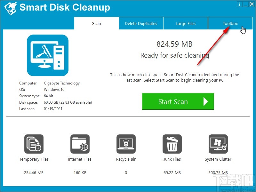The image size is (256, 192).
Task: Click the last scan date 01/19/2021
Action: pos(53,109)
